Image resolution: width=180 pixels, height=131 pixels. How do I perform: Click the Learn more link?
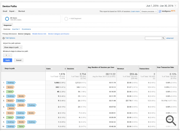[x=135, y=11]
